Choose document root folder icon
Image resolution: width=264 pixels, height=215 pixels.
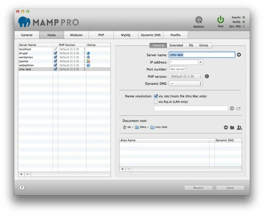coord(232,128)
